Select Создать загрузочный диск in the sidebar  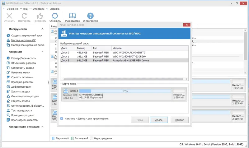coord(27,35)
